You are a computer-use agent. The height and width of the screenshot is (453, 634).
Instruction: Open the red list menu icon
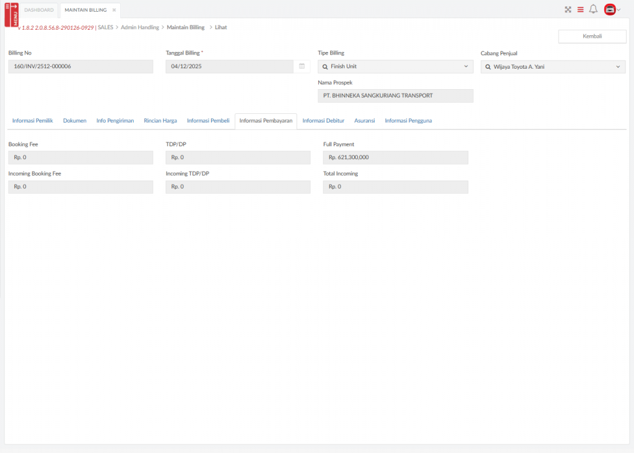click(x=580, y=9)
